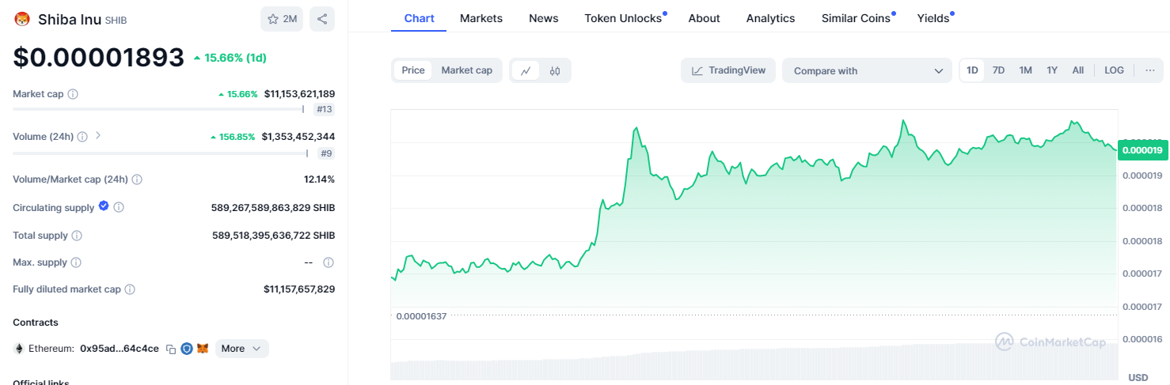1170x385 pixels.
Task: Select All time range
Action: tap(1078, 70)
